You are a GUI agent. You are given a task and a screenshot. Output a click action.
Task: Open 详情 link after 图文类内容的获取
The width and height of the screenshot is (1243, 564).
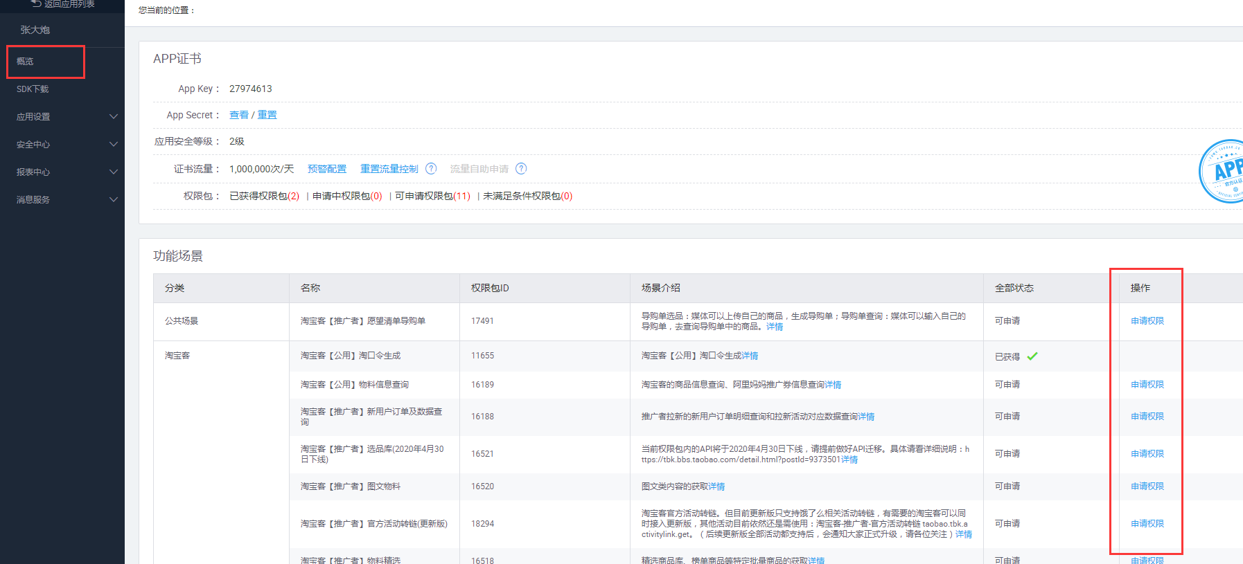click(x=716, y=486)
